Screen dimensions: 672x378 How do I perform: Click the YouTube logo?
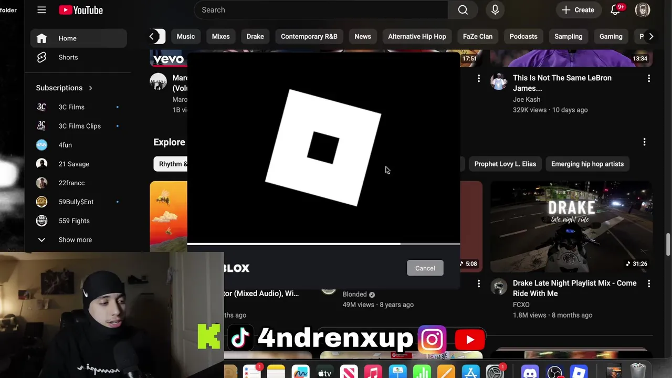coord(80,10)
